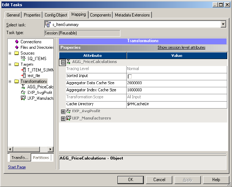
Task: Edit Aggregator Index Cache Size value 1000000
Action: 177,90
